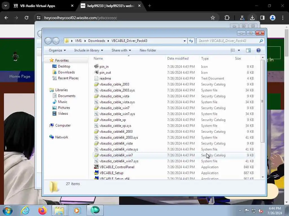
Task: Open the Music library
Action: click(x=62, y=102)
